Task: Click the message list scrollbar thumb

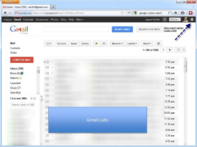Action: click(x=185, y=66)
